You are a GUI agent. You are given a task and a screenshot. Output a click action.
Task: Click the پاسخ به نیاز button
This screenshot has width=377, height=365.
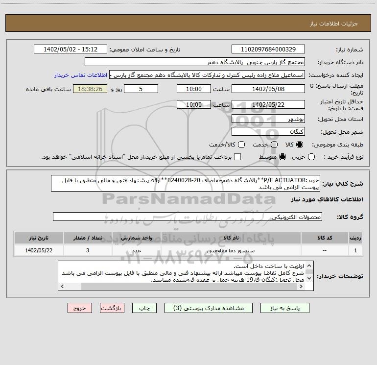[x=284, y=308]
